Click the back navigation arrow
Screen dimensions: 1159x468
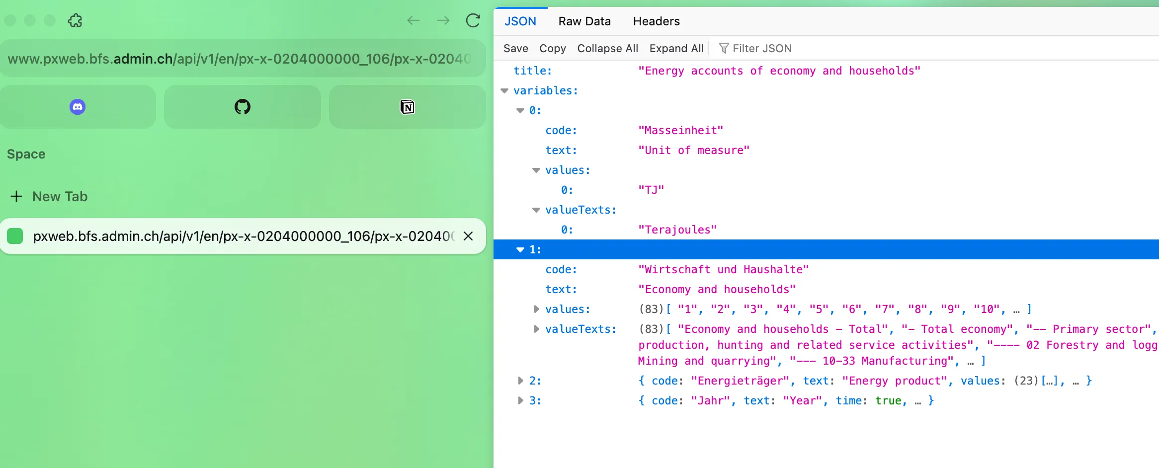tap(413, 20)
